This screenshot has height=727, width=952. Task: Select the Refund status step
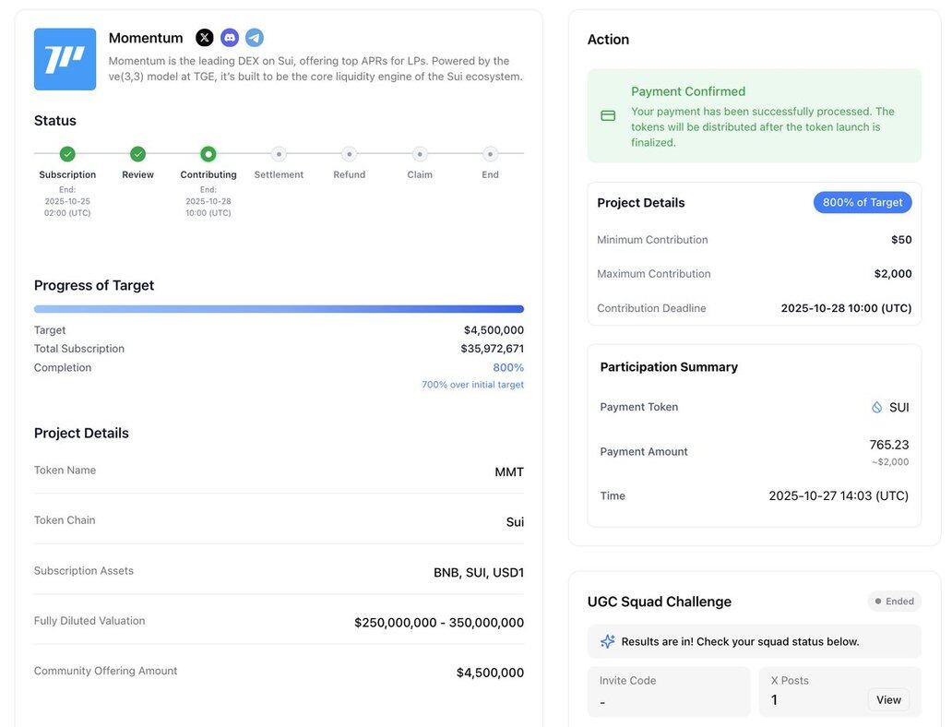(349, 154)
